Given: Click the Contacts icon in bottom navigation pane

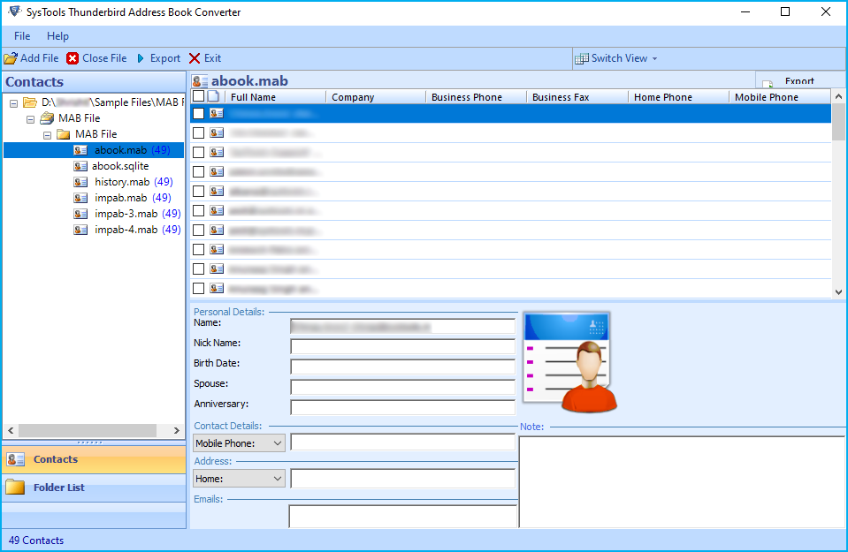Looking at the screenshot, I should click(16, 459).
